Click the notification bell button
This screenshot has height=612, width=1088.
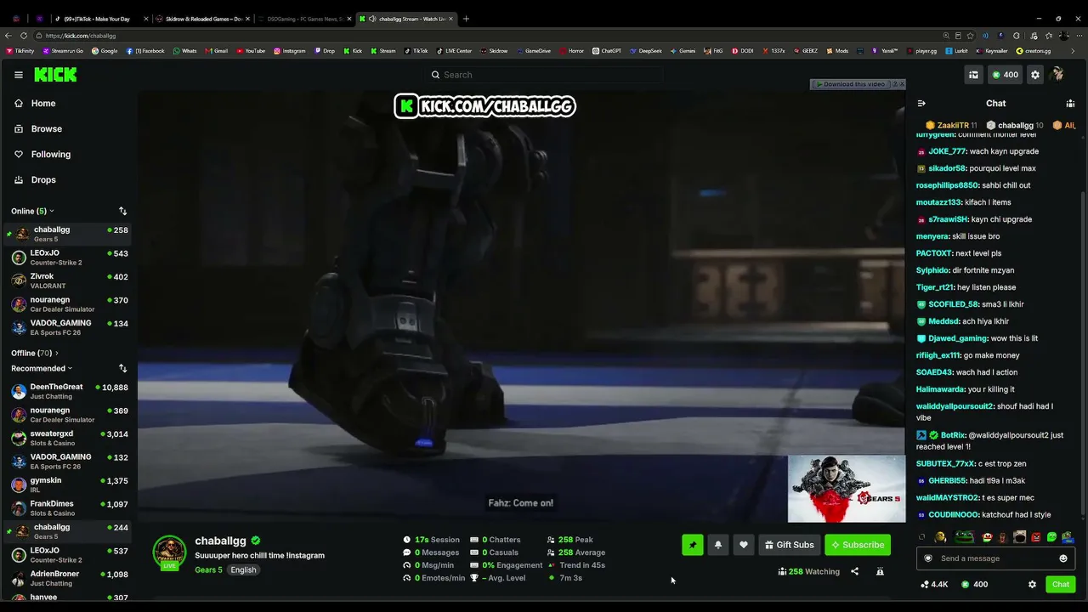tap(718, 545)
